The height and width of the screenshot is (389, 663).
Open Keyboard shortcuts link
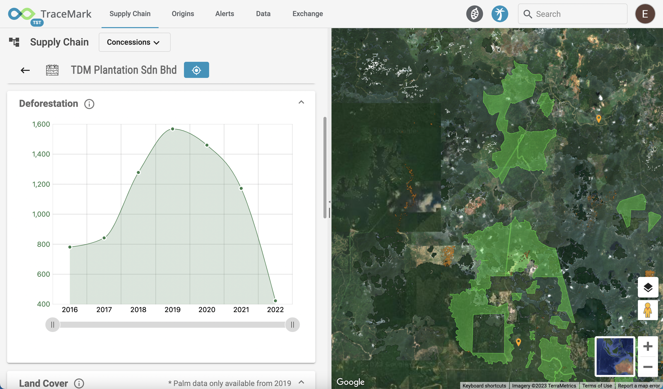[x=484, y=386]
